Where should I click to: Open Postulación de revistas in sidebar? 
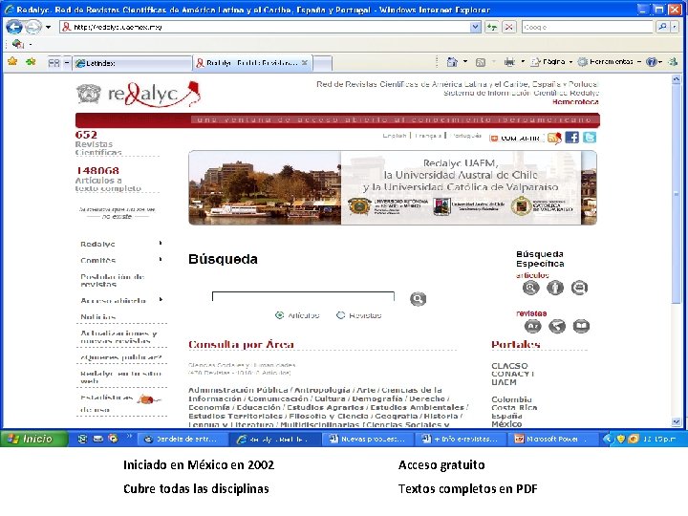coord(113,280)
